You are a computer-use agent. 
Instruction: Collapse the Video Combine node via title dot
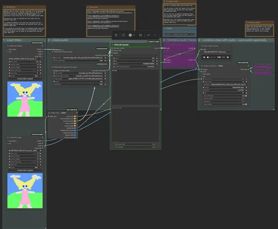202,66
